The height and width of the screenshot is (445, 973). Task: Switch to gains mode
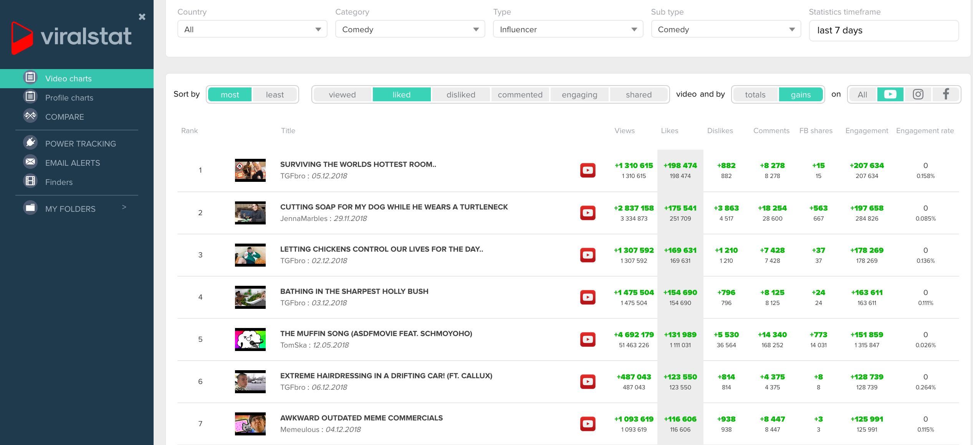[801, 94]
